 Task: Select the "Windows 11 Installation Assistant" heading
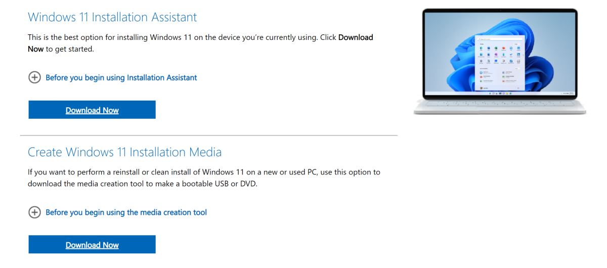tap(112, 17)
